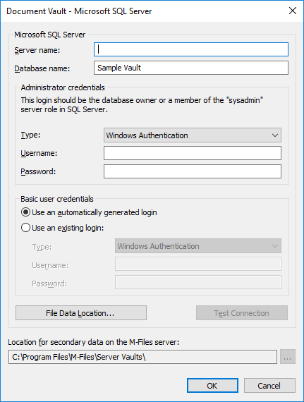Screen dimensions: 304x402
Task: Click the basic user Username field
Action: (198, 264)
